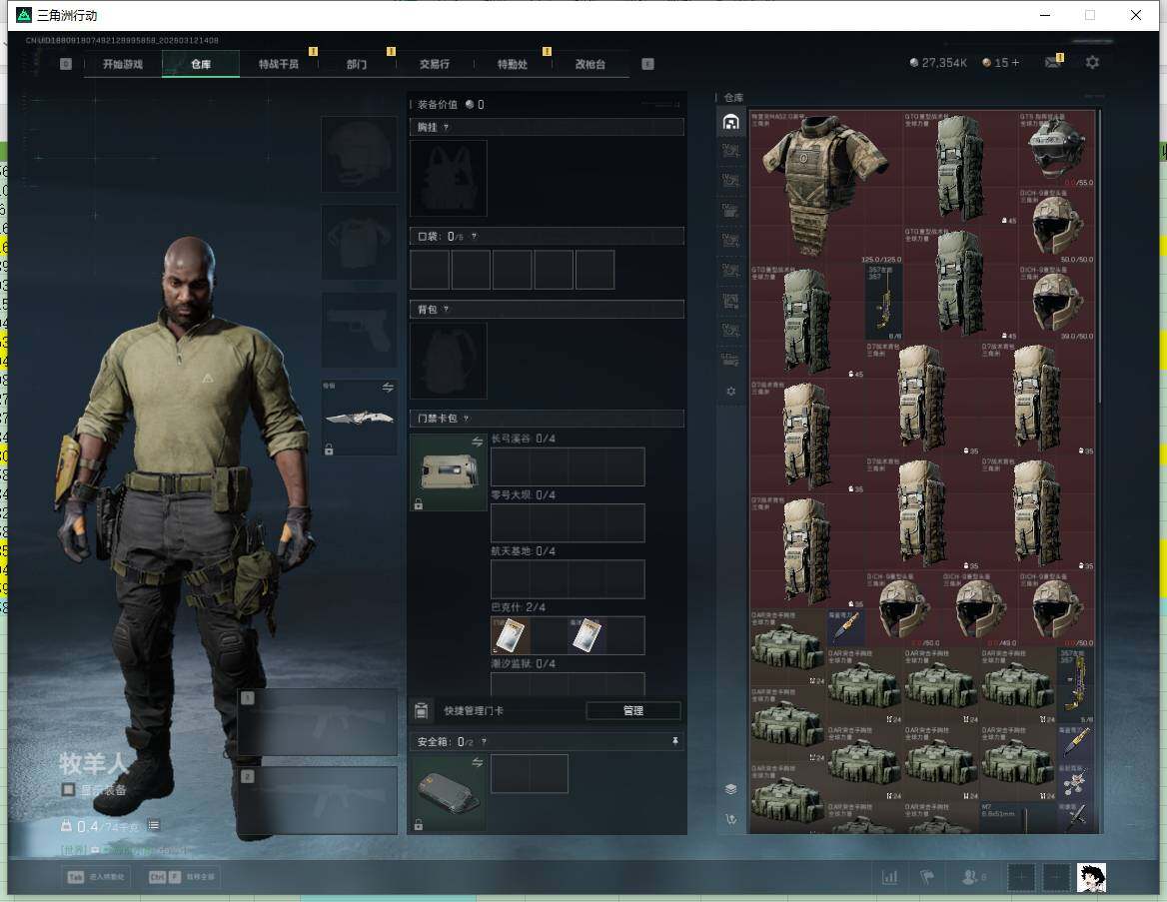Select the second 巴克什 keycard

586,635
